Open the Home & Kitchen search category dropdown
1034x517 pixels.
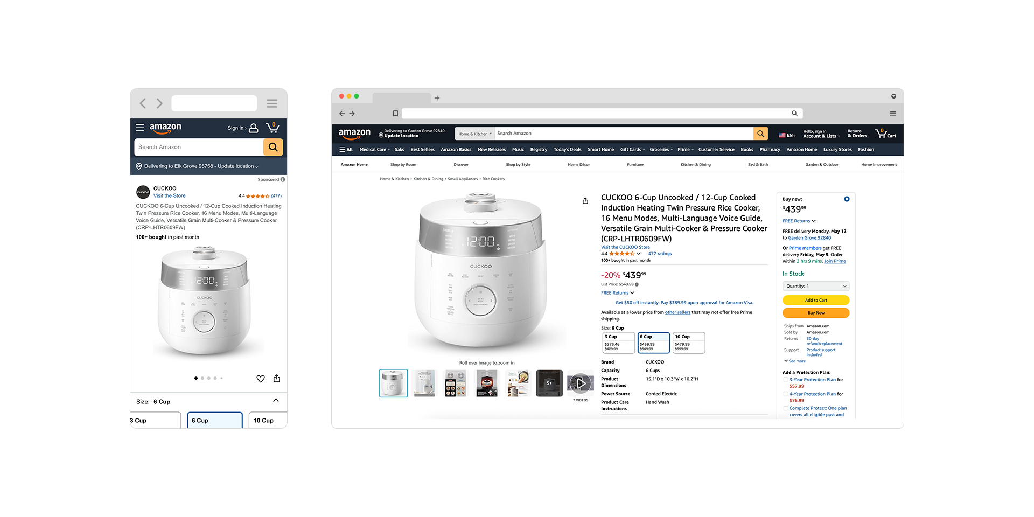click(x=475, y=134)
